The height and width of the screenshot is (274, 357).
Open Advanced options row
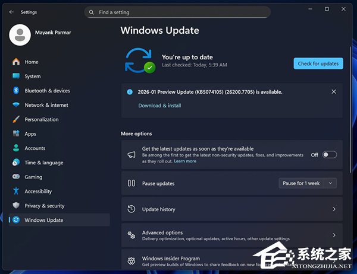232,235
